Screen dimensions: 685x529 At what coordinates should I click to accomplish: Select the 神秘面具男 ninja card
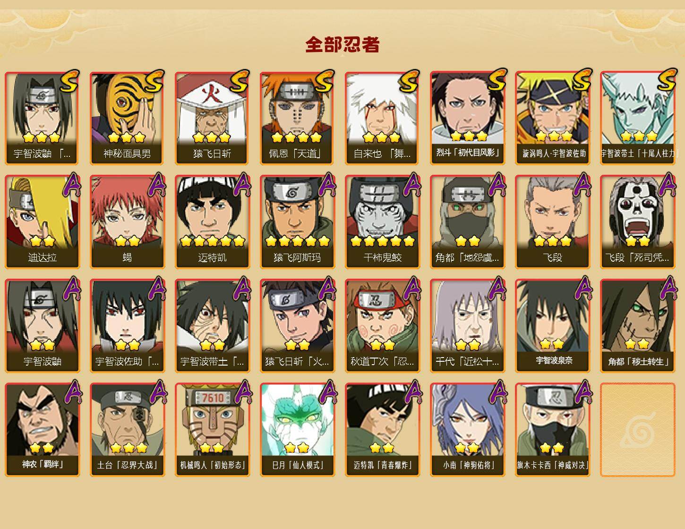pyautogui.click(x=127, y=118)
